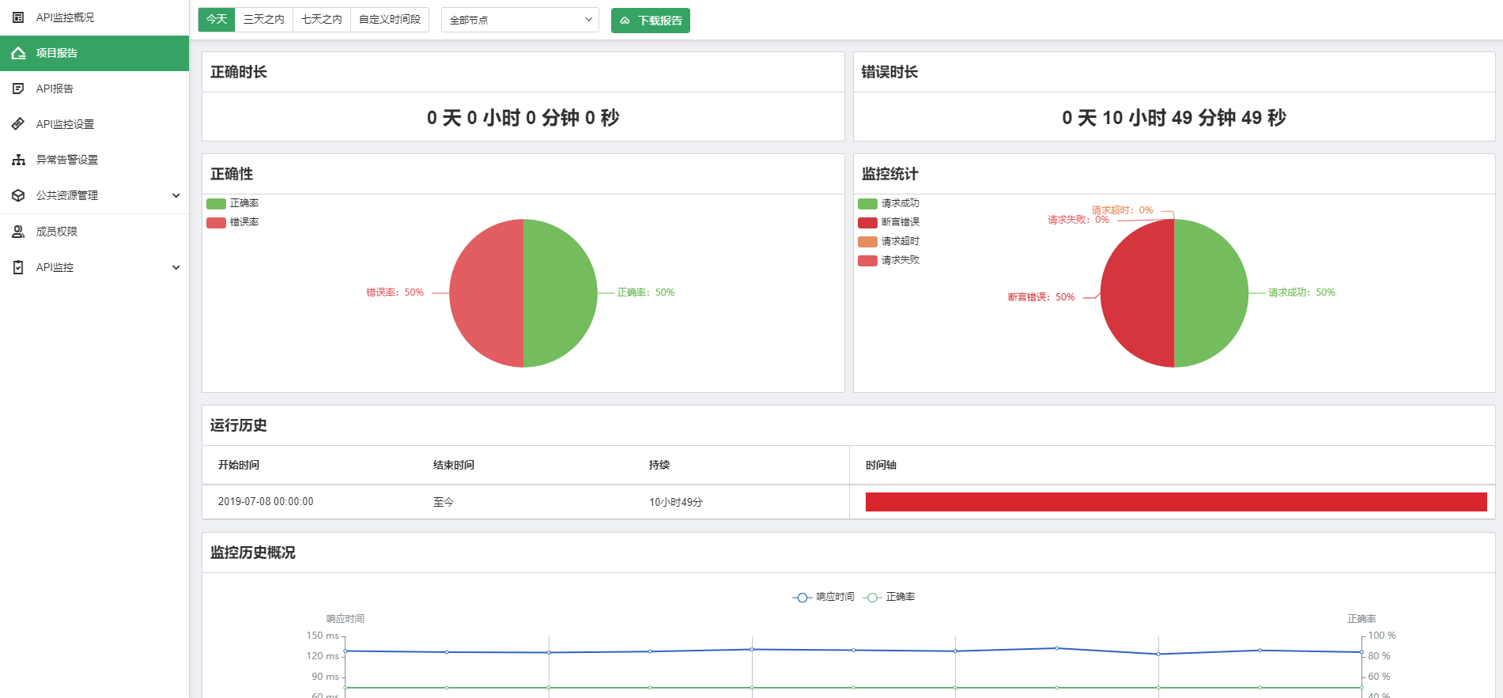Click red 断言错误 pie slice
This screenshot has height=698, width=1503.
1137,293
